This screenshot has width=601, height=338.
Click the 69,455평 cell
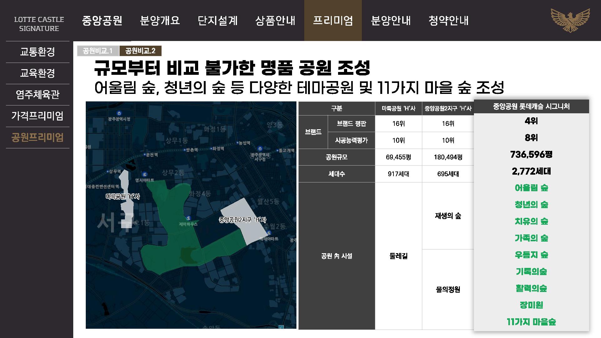point(398,157)
